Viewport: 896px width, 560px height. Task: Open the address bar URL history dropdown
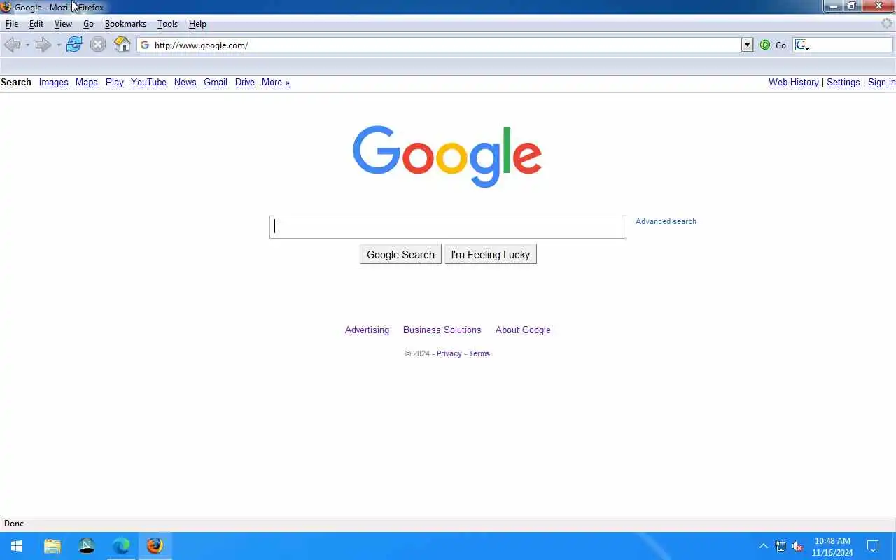coord(747,45)
